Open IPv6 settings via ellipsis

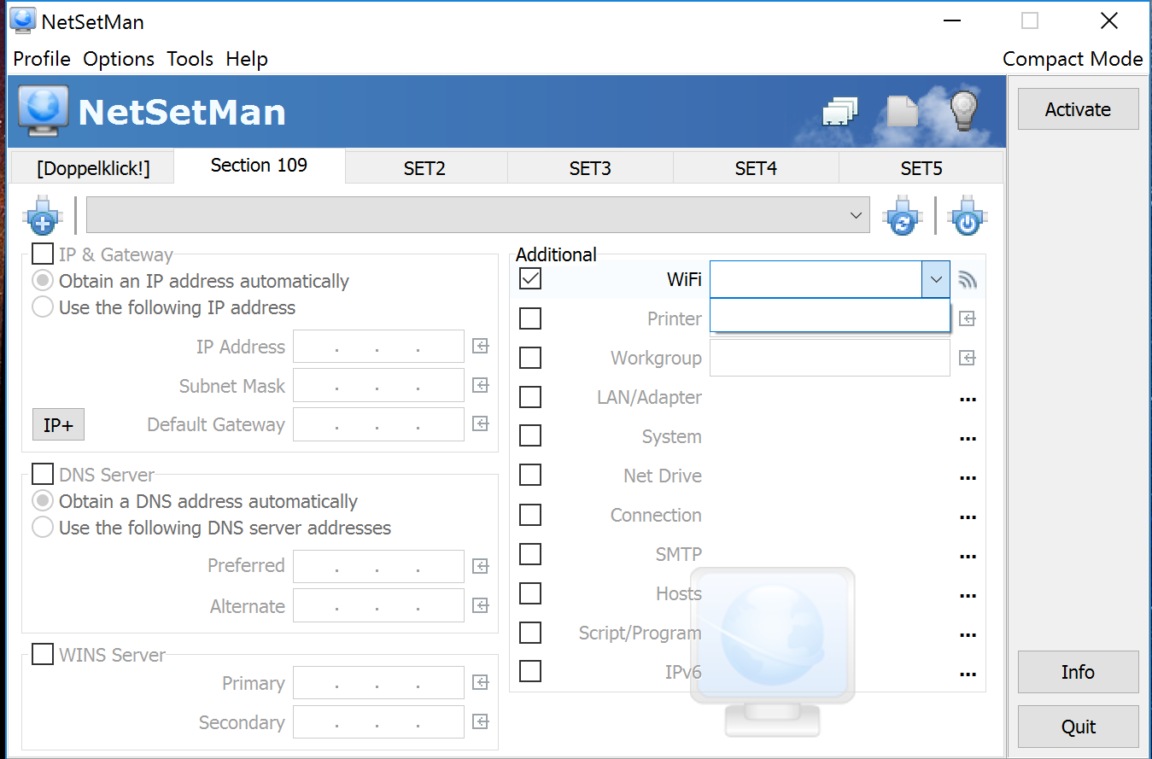coord(968,674)
